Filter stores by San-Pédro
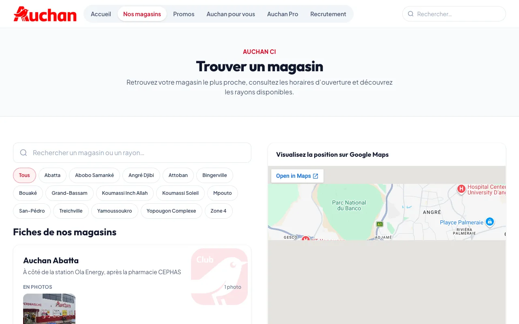Viewport: 519px width, 324px height. (x=32, y=211)
